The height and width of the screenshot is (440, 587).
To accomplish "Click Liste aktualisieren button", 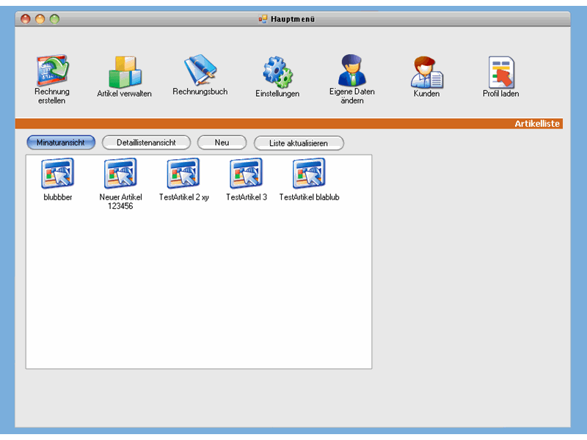I will pos(299,143).
